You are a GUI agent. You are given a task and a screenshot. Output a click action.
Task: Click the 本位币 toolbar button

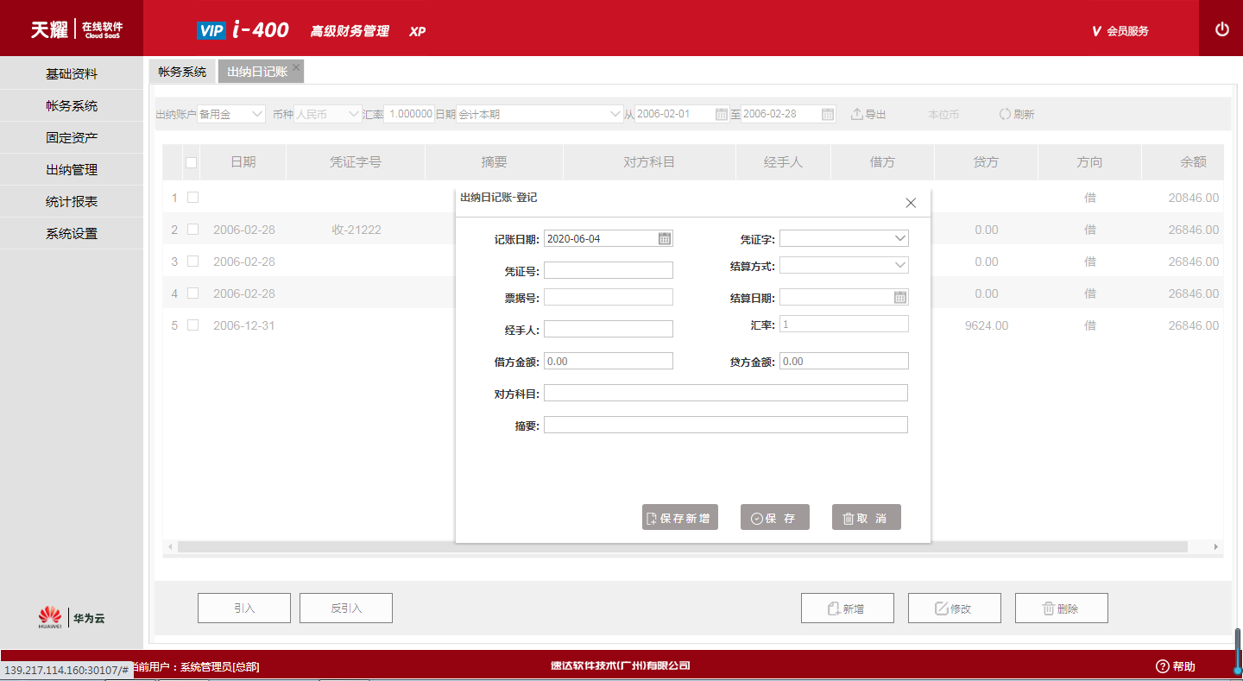coord(943,114)
